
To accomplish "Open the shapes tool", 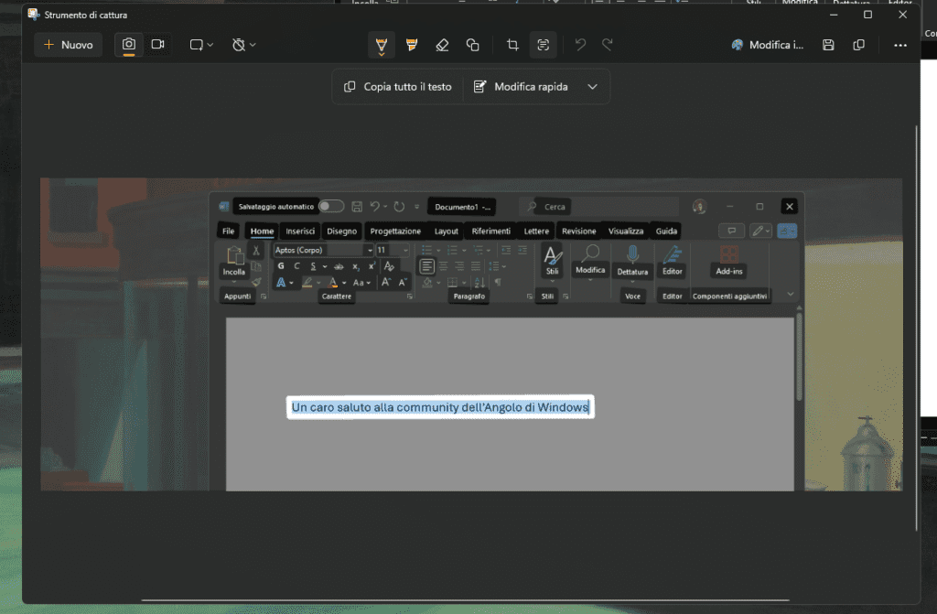I will point(472,45).
